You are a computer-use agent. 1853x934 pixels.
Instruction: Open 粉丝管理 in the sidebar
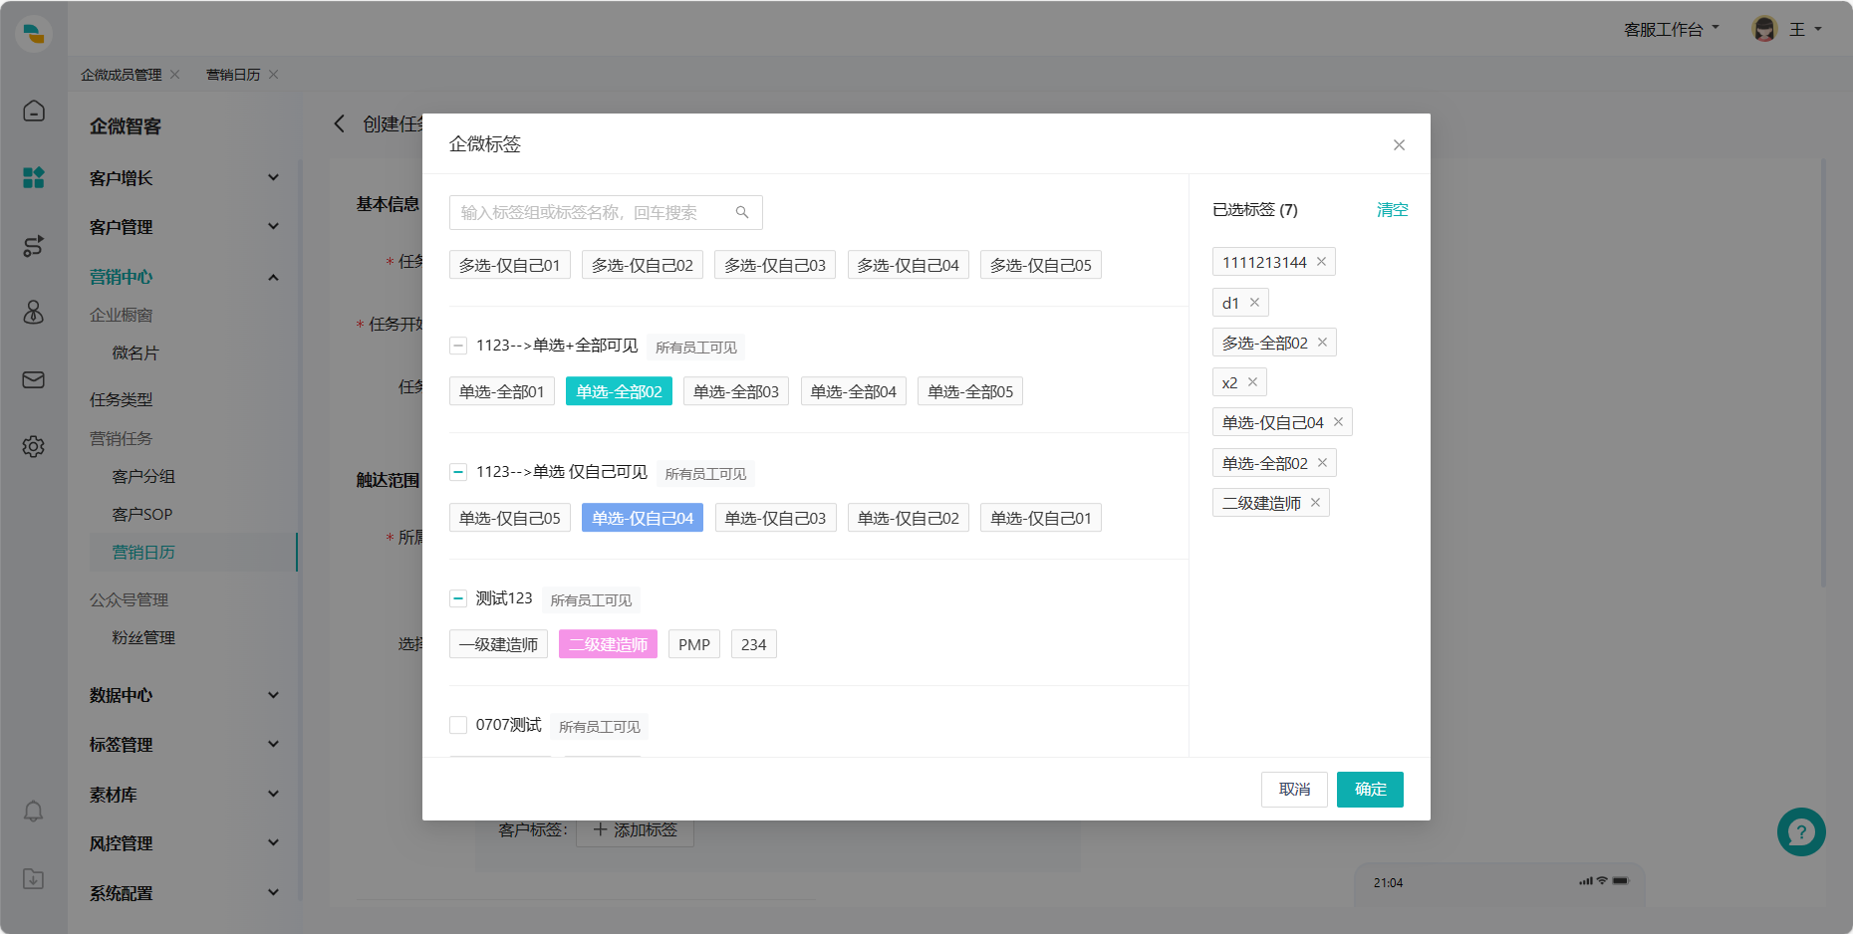[143, 637]
